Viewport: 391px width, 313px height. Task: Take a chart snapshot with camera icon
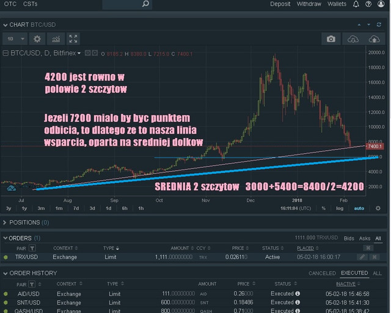click(x=331, y=39)
